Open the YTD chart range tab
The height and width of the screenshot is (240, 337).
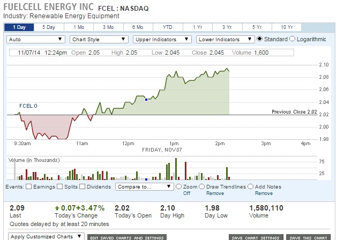click(x=168, y=27)
